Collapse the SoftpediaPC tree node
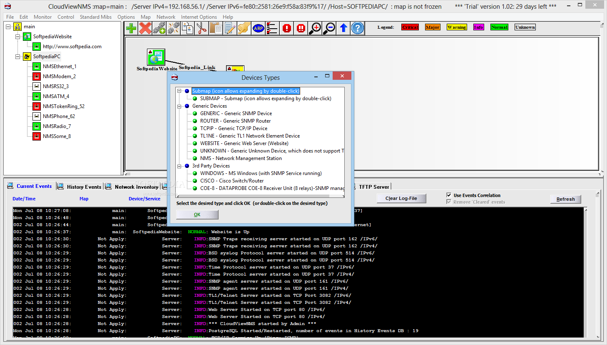The width and height of the screenshot is (607, 345). click(x=17, y=57)
